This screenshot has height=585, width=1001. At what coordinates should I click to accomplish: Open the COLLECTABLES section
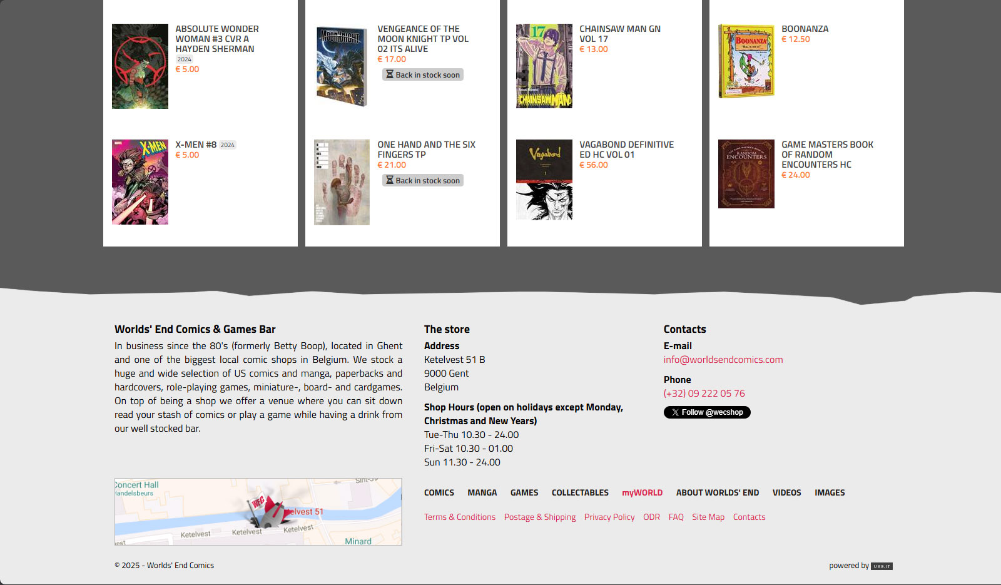tap(580, 493)
